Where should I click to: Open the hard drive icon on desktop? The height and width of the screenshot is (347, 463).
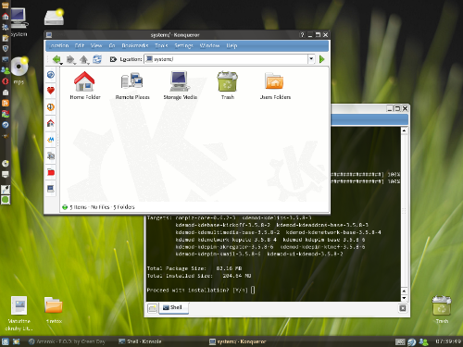click(54, 17)
